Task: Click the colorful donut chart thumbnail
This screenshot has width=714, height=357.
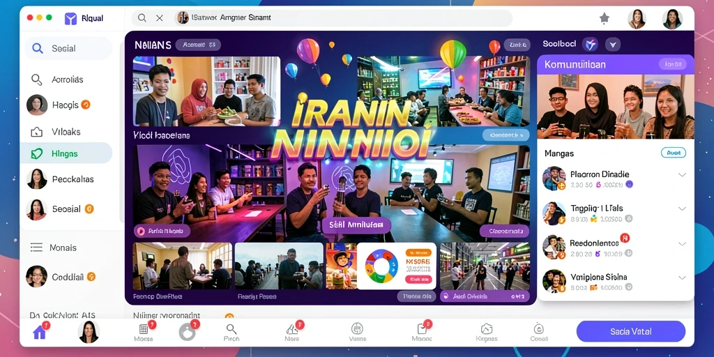Action: pyautogui.click(x=381, y=266)
